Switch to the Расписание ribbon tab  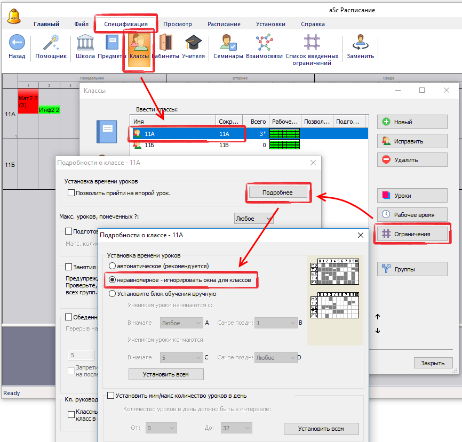point(224,24)
